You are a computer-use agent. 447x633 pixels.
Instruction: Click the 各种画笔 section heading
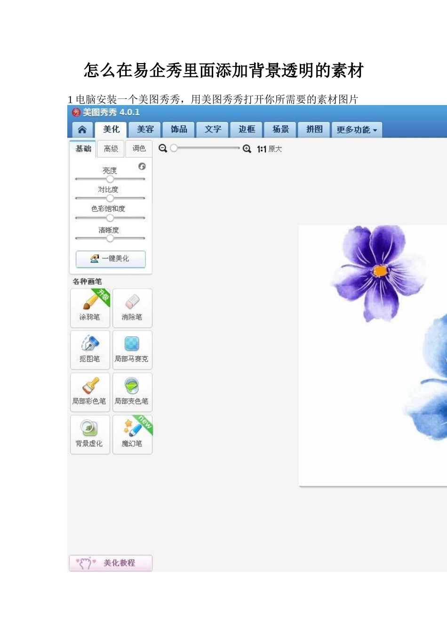[x=88, y=282]
